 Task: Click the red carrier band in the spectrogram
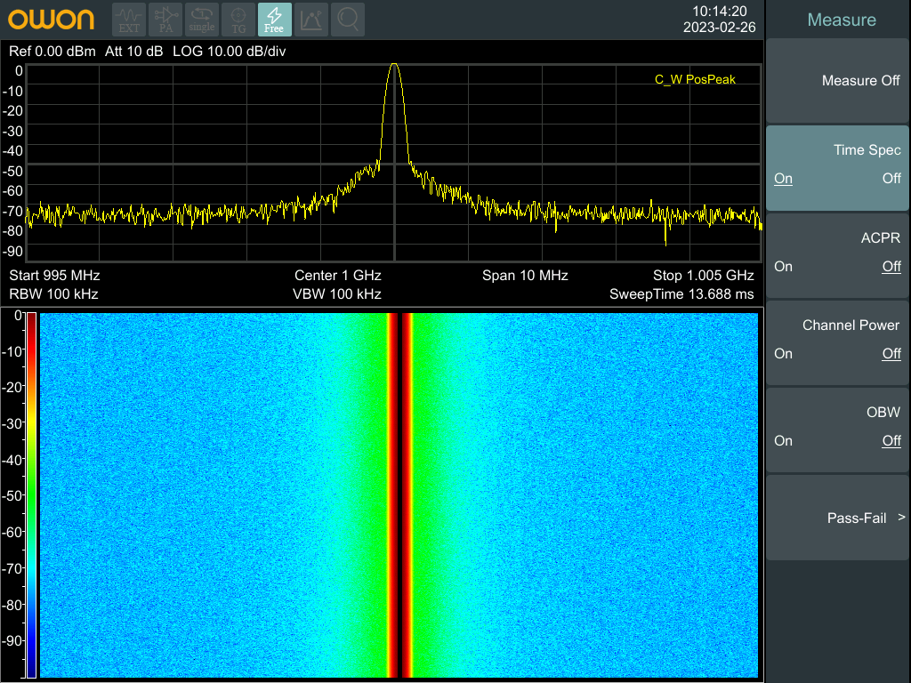399,494
